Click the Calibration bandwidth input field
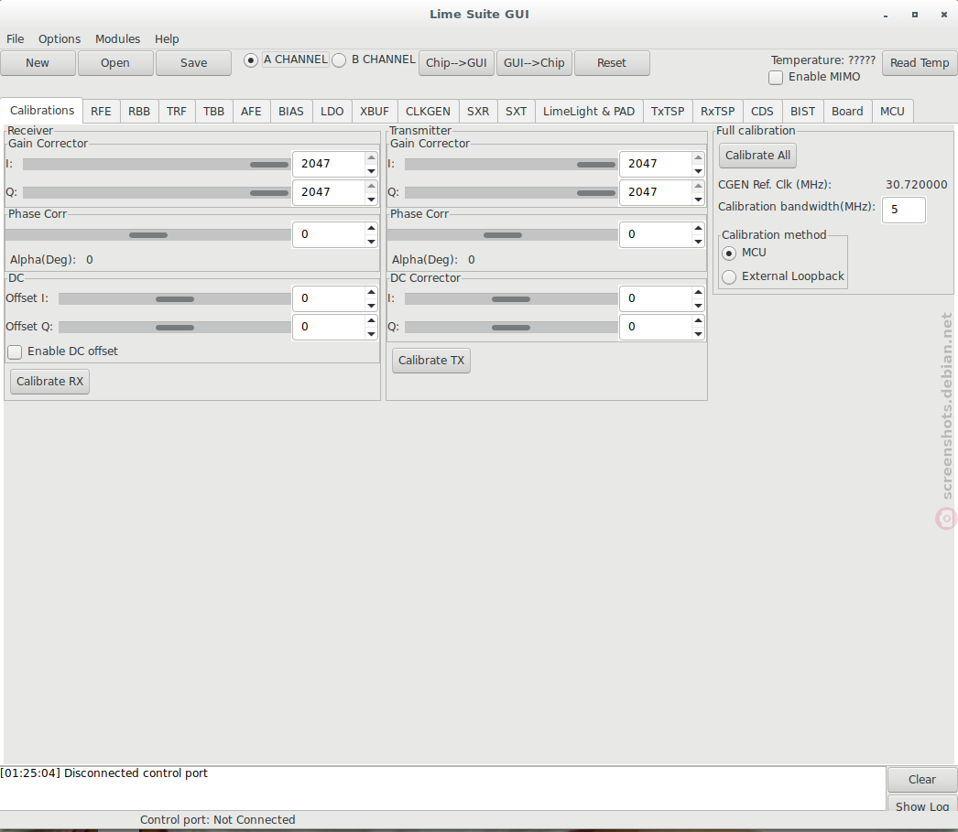 tap(904, 210)
